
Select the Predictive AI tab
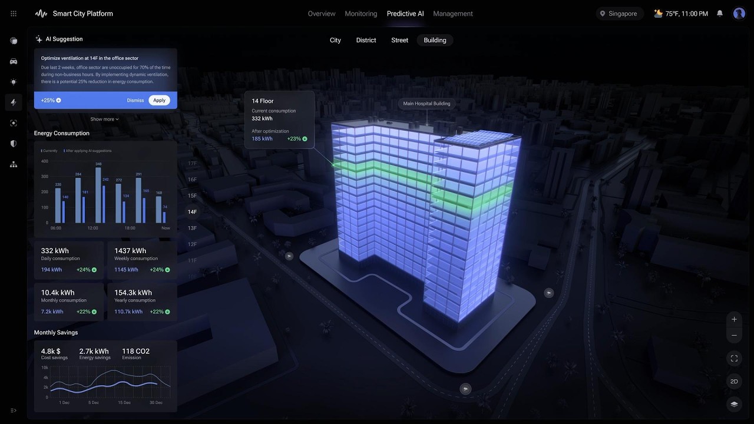point(405,14)
